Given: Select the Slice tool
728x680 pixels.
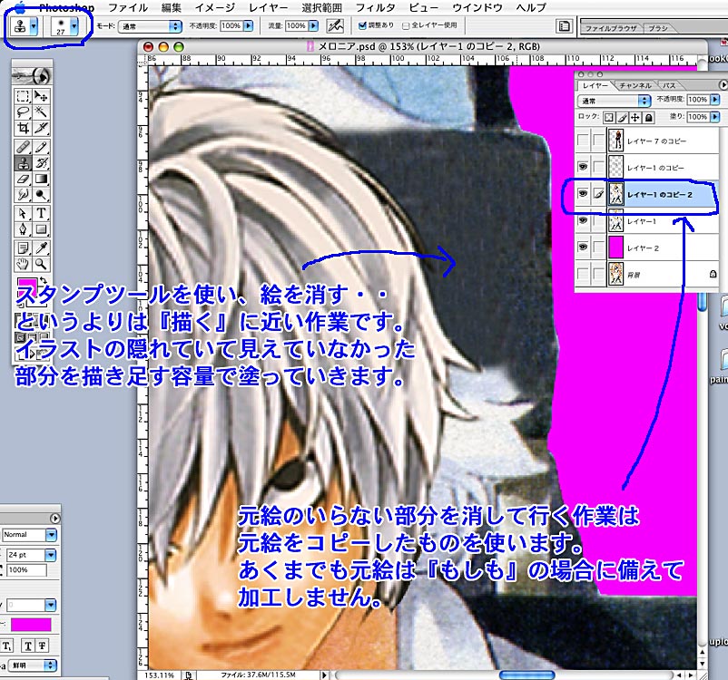Looking at the screenshot, I should 41,128.
